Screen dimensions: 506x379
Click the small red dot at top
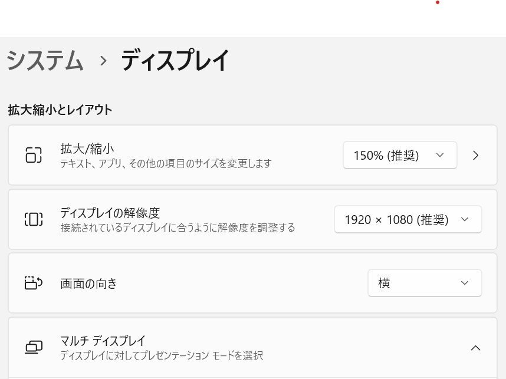pos(438,3)
